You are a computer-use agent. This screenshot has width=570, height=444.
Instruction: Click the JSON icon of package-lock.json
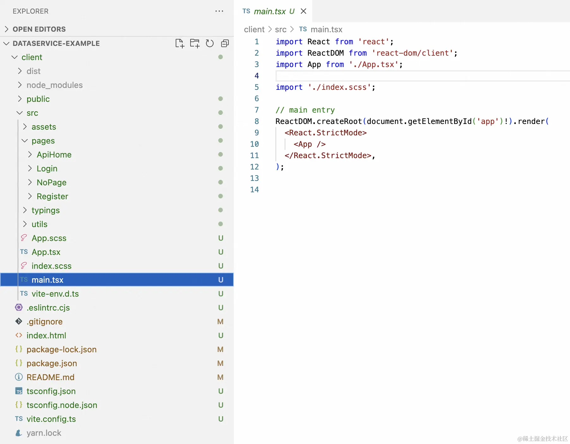pos(19,349)
